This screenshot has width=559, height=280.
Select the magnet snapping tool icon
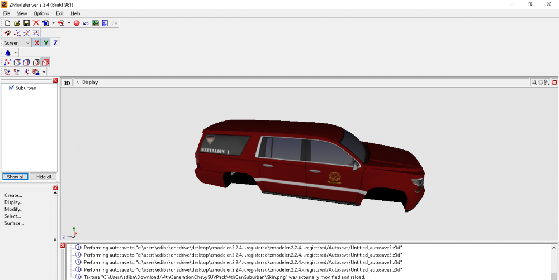pos(7,33)
